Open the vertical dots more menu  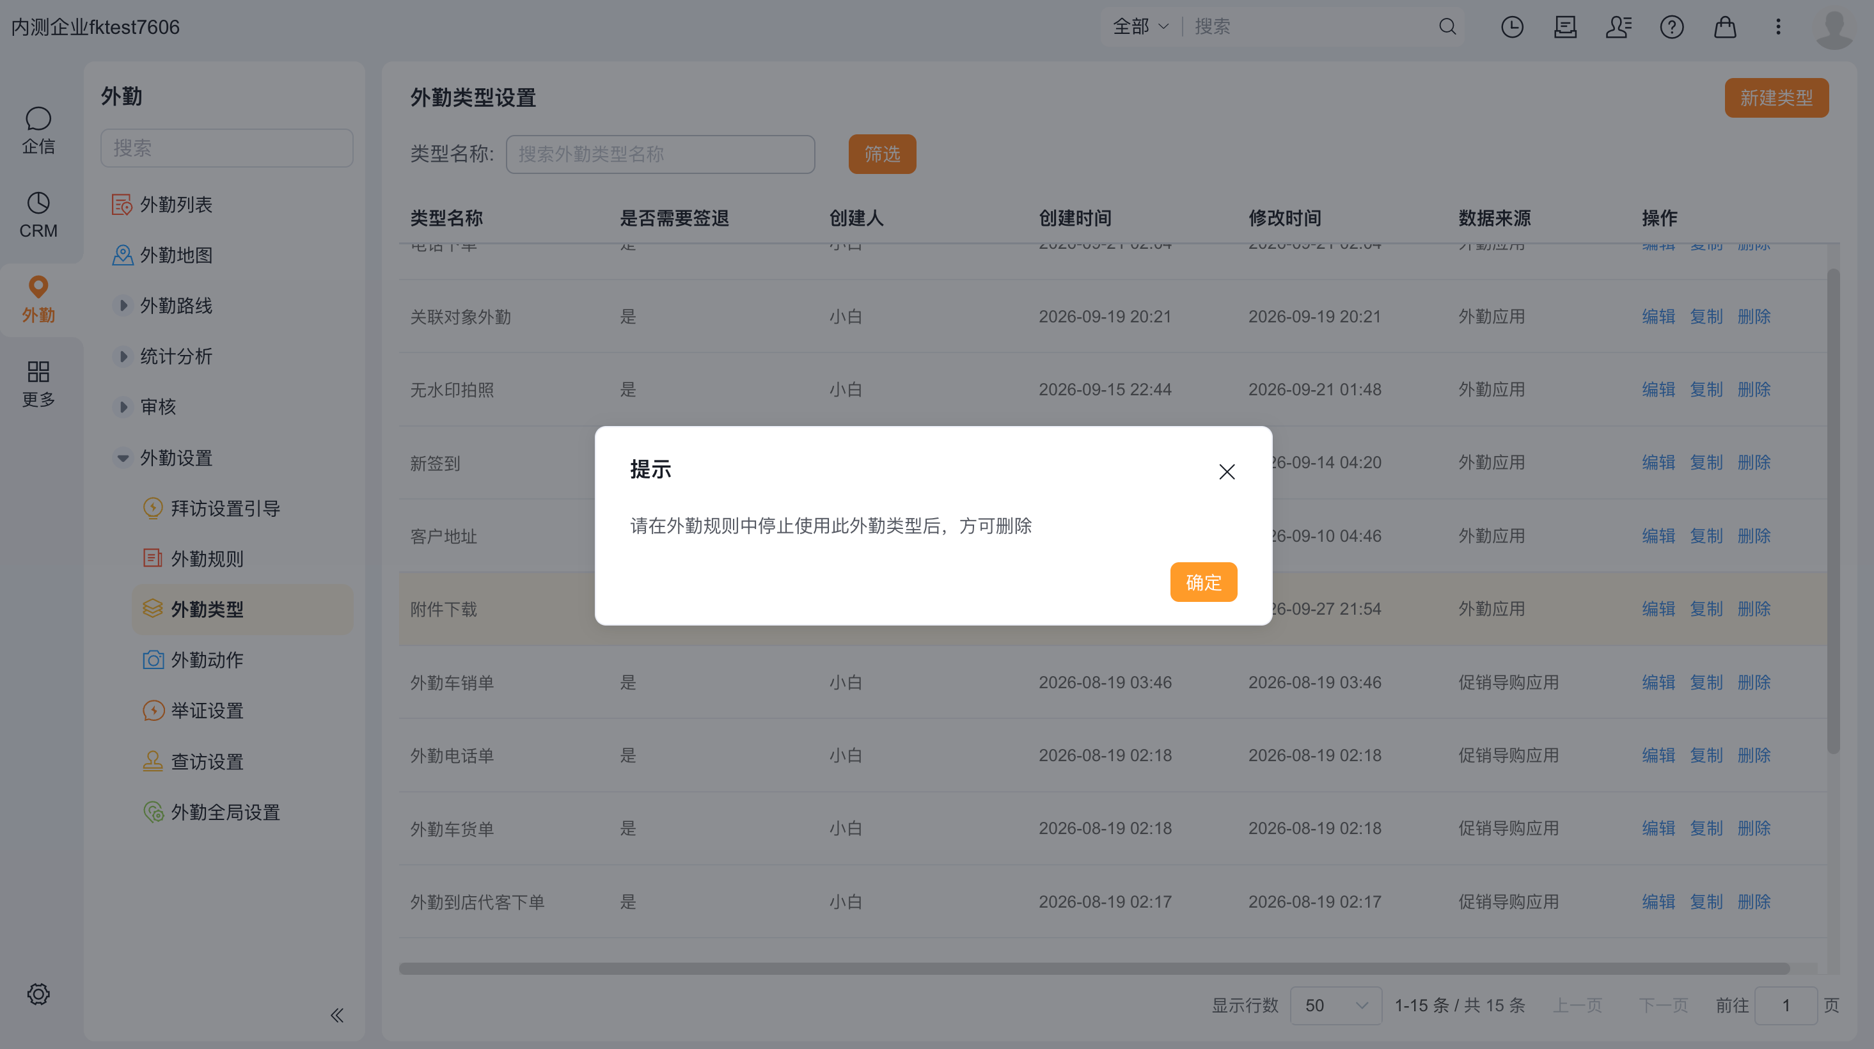(1778, 27)
